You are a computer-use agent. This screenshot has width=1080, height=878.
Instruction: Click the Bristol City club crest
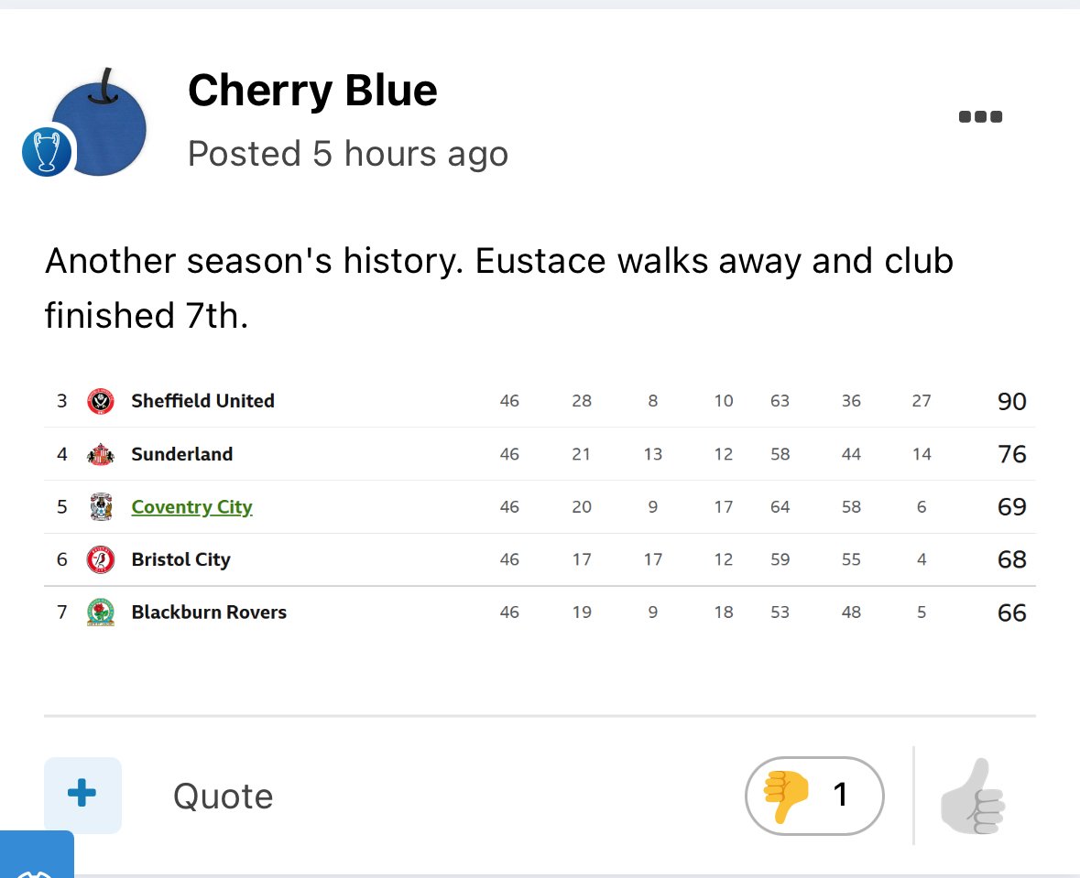tap(100, 559)
